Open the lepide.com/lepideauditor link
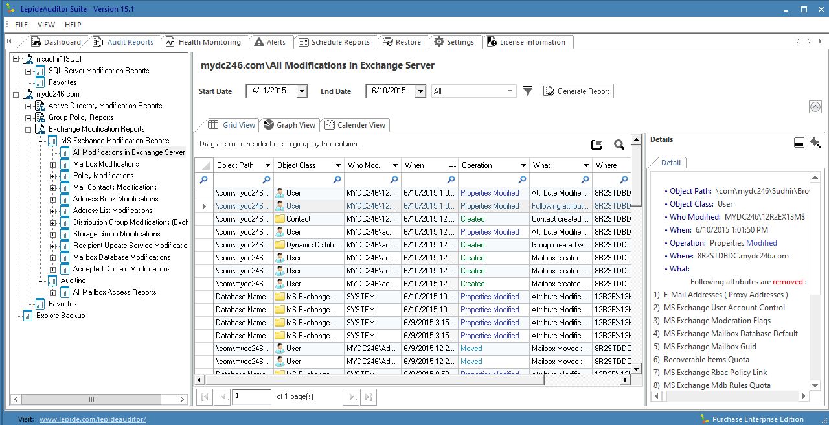 click(93, 419)
